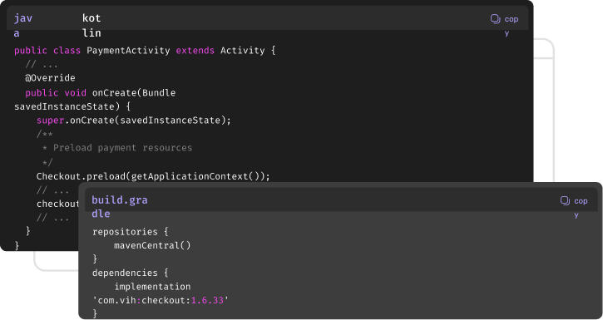Click the Checkout.preload(getApplicationContext()) line
The width and height of the screenshot is (603, 320).
point(153,176)
